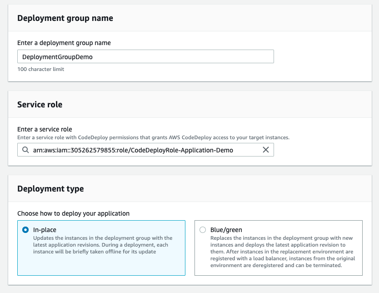Click the CodeDeploy permissions description text
This screenshot has width=379, height=293.
pyautogui.click(x=153, y=137)
